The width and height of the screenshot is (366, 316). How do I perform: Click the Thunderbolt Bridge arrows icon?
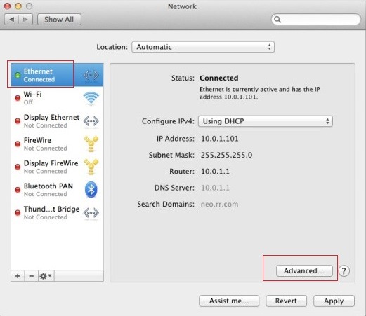pyautogui.click(x=91, y=212)
